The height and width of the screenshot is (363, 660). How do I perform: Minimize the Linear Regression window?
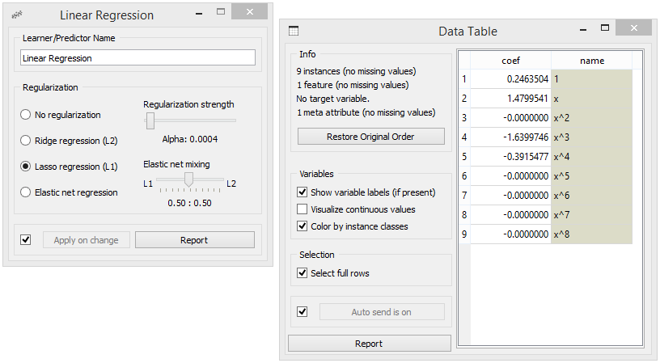[199, 14]
